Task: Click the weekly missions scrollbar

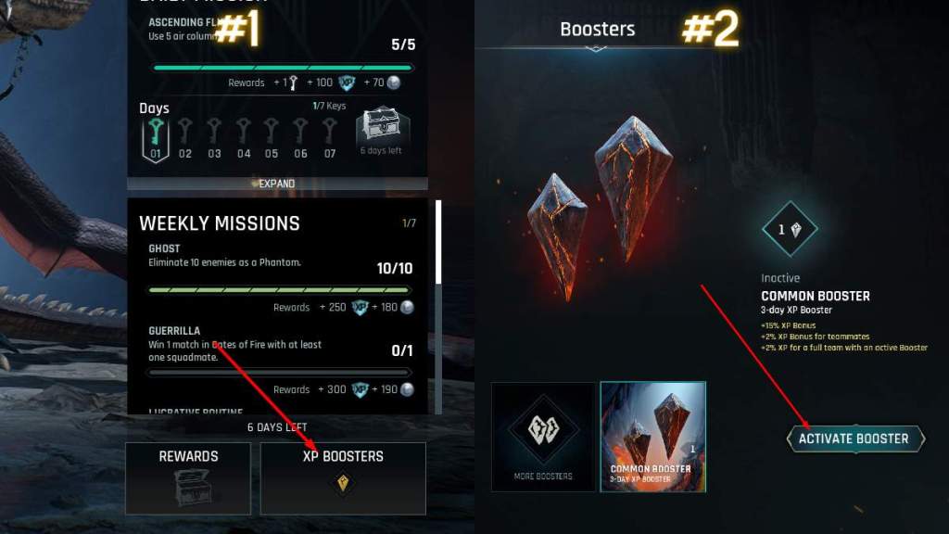Action: click(x=438, y=242)
